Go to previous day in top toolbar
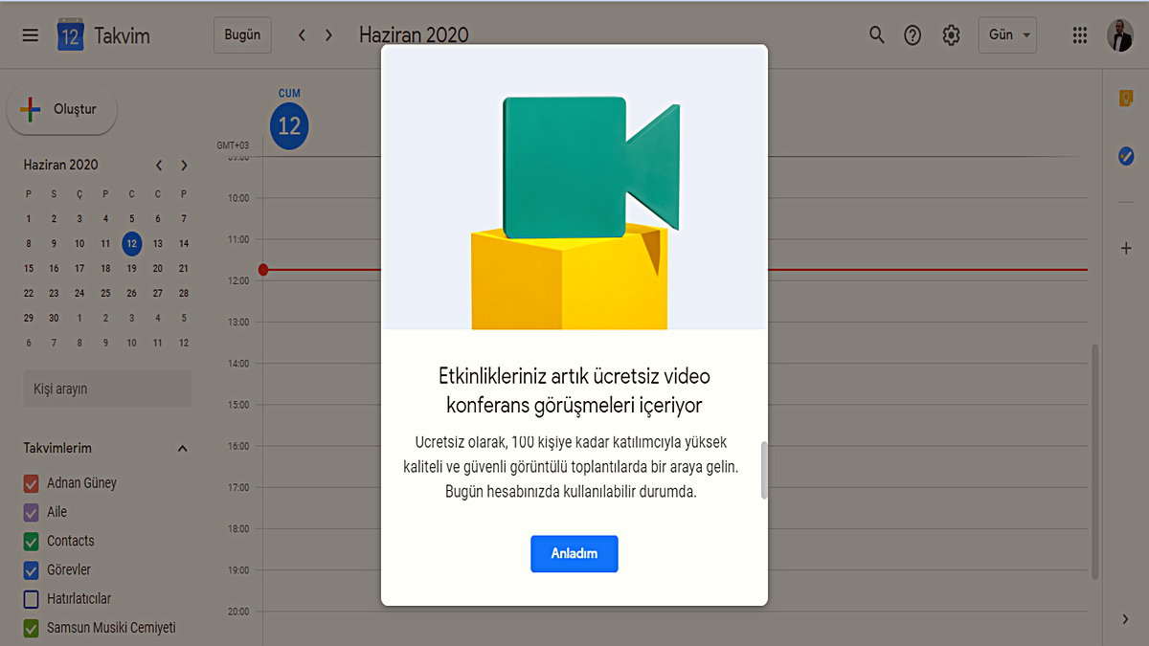This screenshot has height=646, width=1149. 302,35
